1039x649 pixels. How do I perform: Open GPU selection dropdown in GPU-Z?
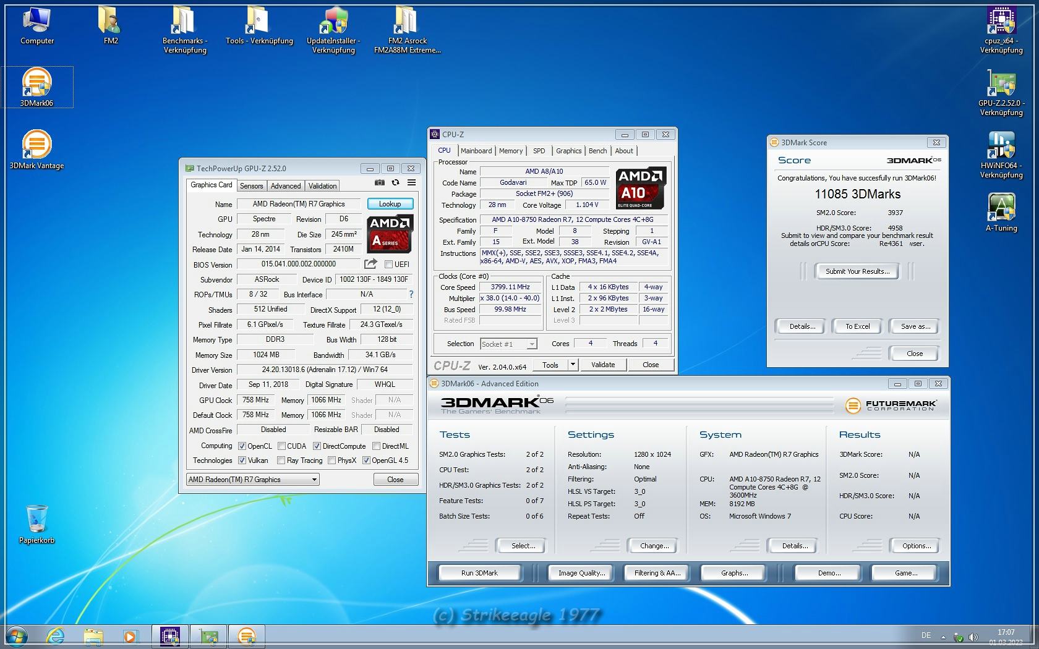tap(253, 480)
